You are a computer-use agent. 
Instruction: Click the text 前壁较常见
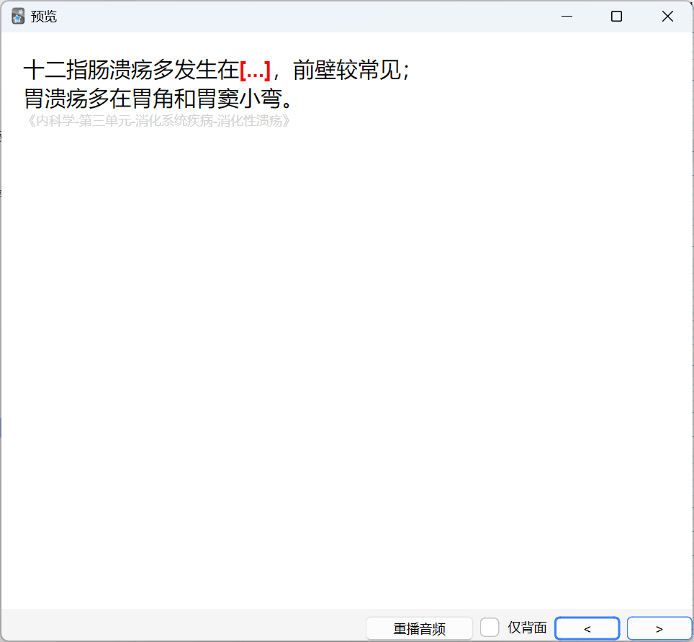(x=347, y=71)
